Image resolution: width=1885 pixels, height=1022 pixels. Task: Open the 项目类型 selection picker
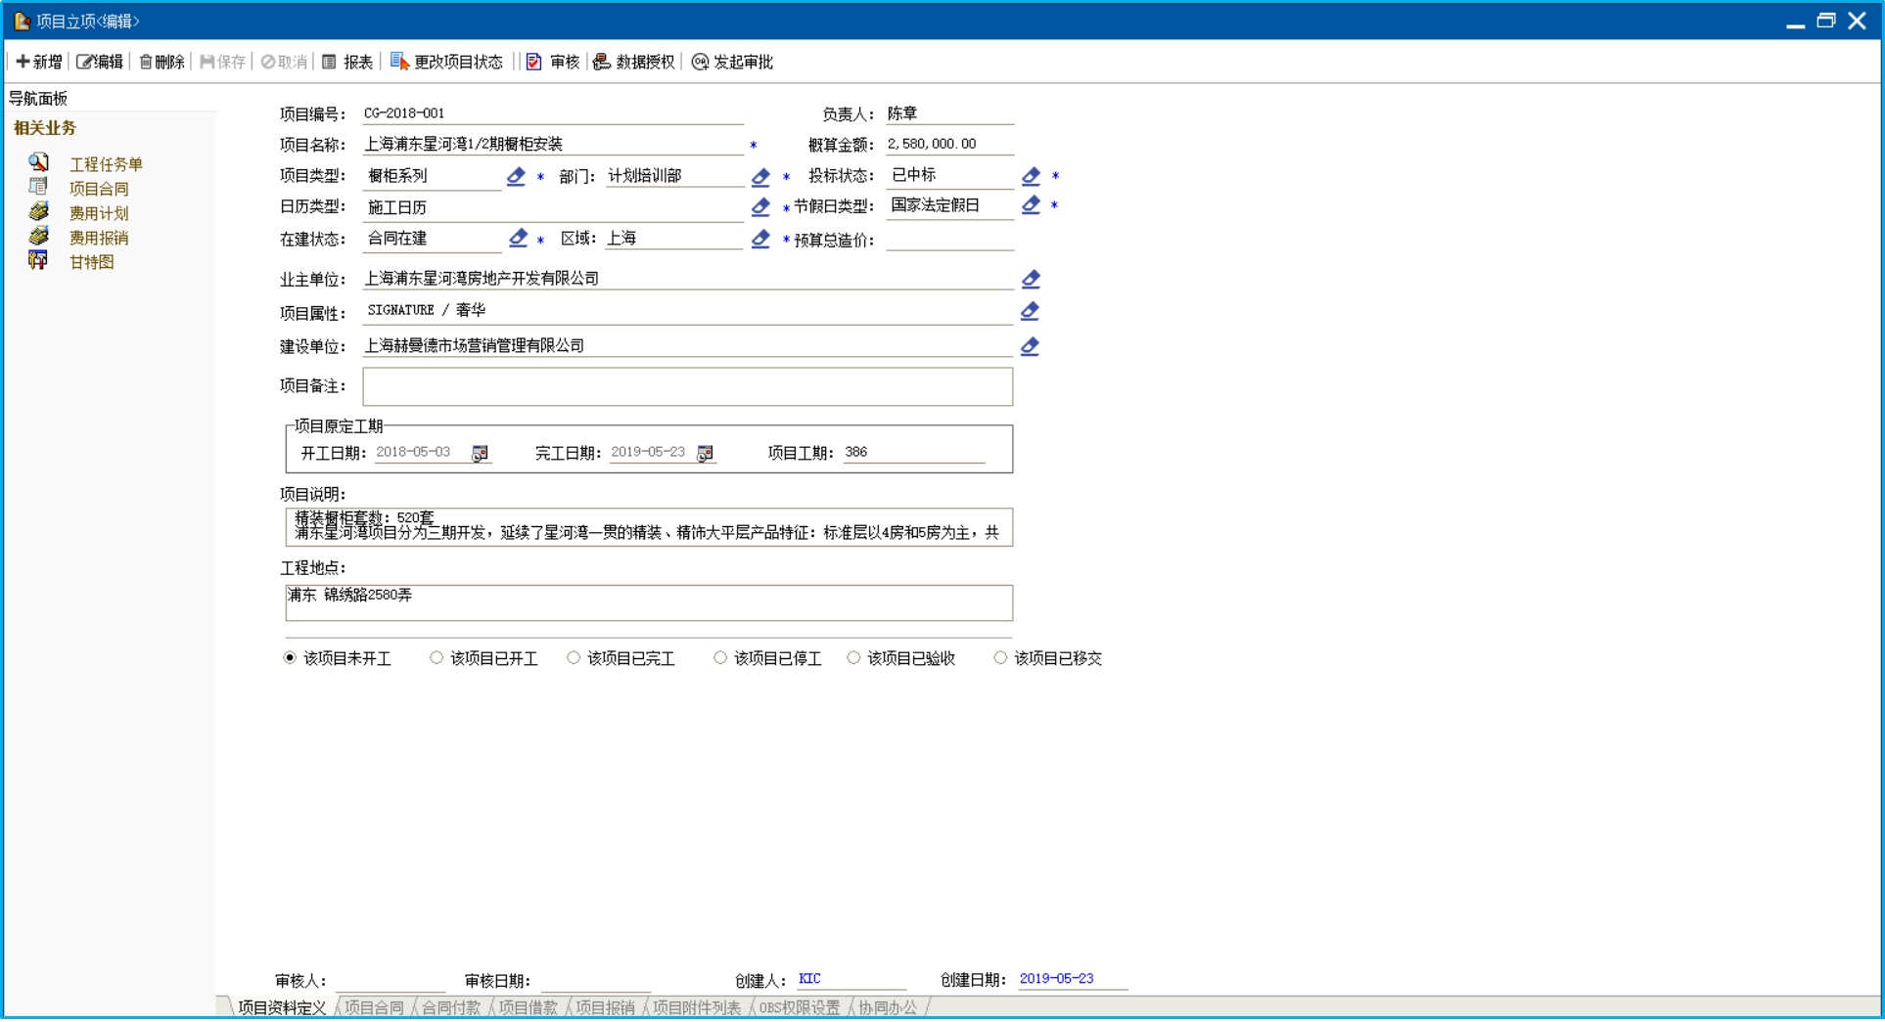[x=516, y=177]
